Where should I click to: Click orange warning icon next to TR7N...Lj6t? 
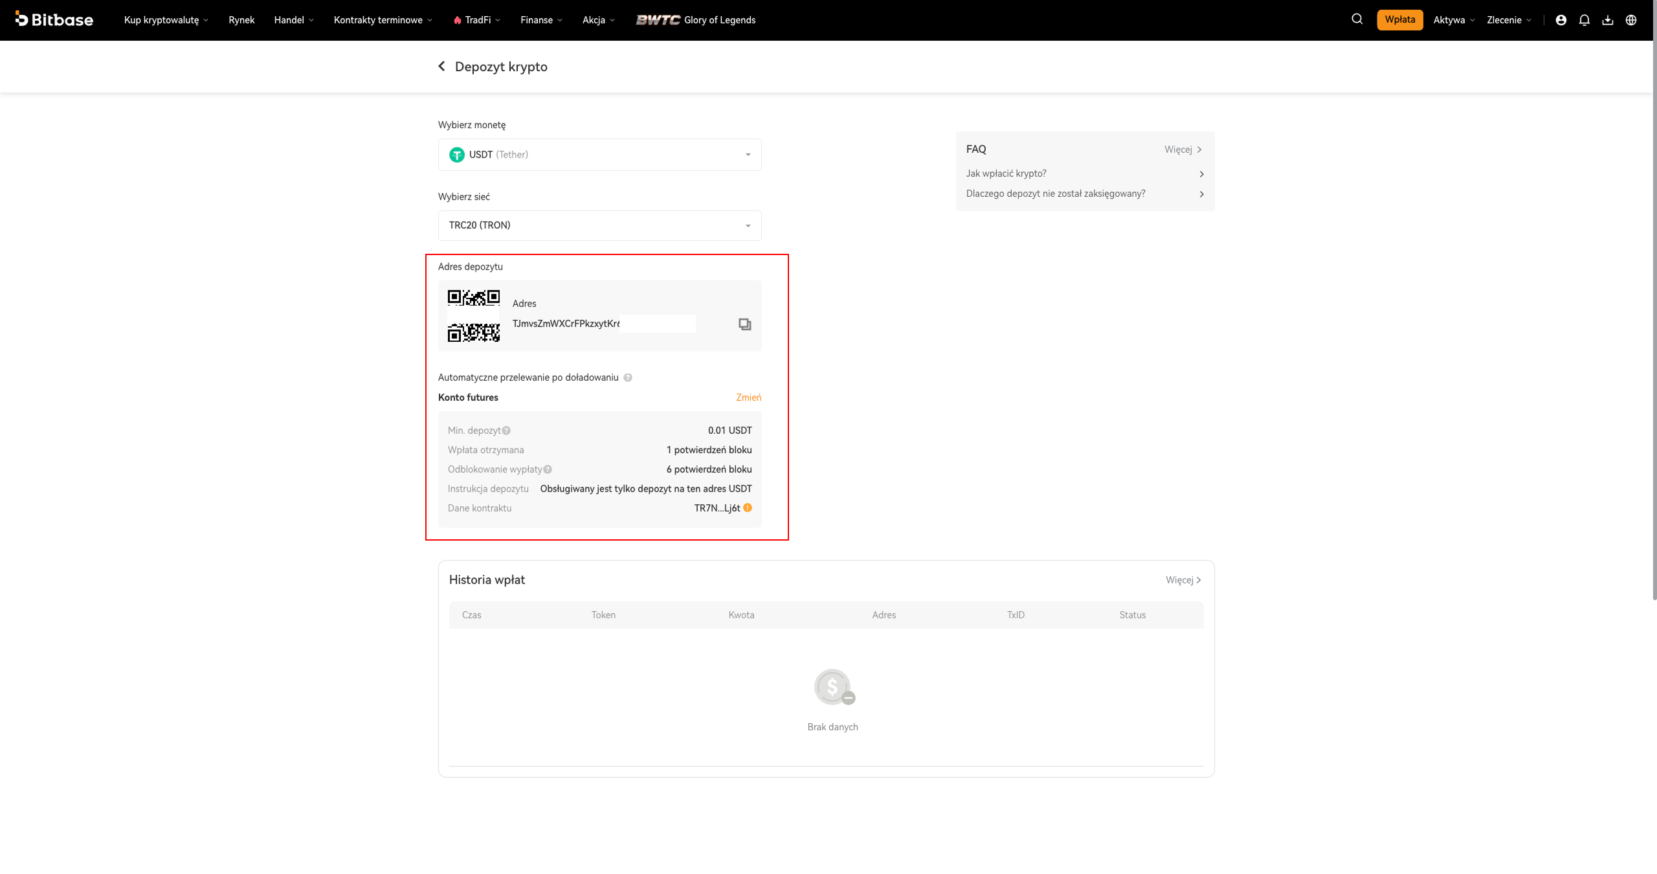click(x=748, y=508)
